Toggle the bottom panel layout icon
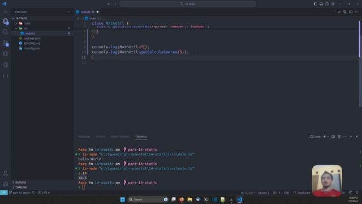 pos(321,4)
